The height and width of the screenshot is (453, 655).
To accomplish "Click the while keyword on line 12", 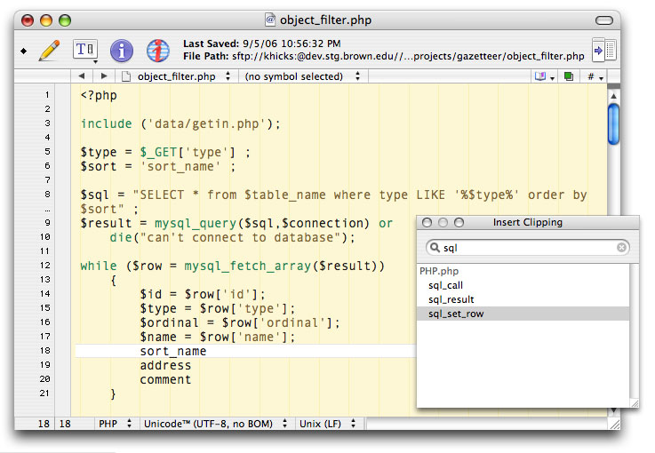I will point(99,266).
